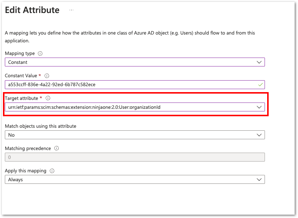
Task: Click the chevron on the Target attribute selector
Action: (259, 107)
